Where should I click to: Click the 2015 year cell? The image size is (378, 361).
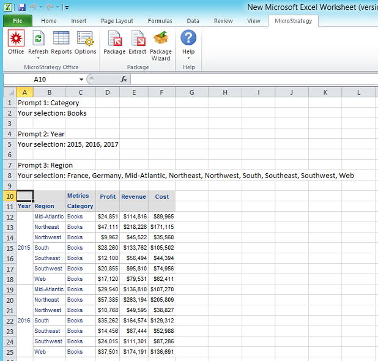pyautogui.click(x=24, y=248)
